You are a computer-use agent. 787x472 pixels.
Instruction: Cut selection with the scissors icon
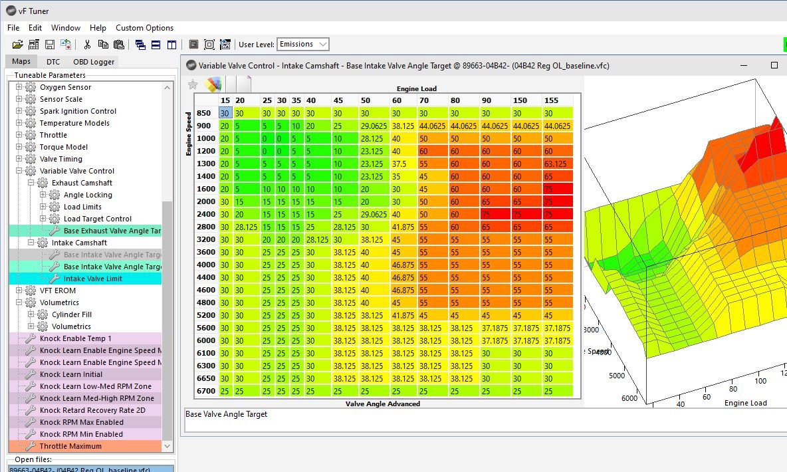pos(87,45)
